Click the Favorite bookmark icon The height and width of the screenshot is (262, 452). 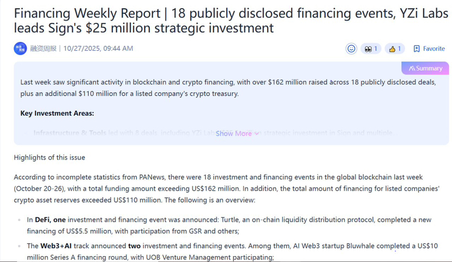pos(417,48)
